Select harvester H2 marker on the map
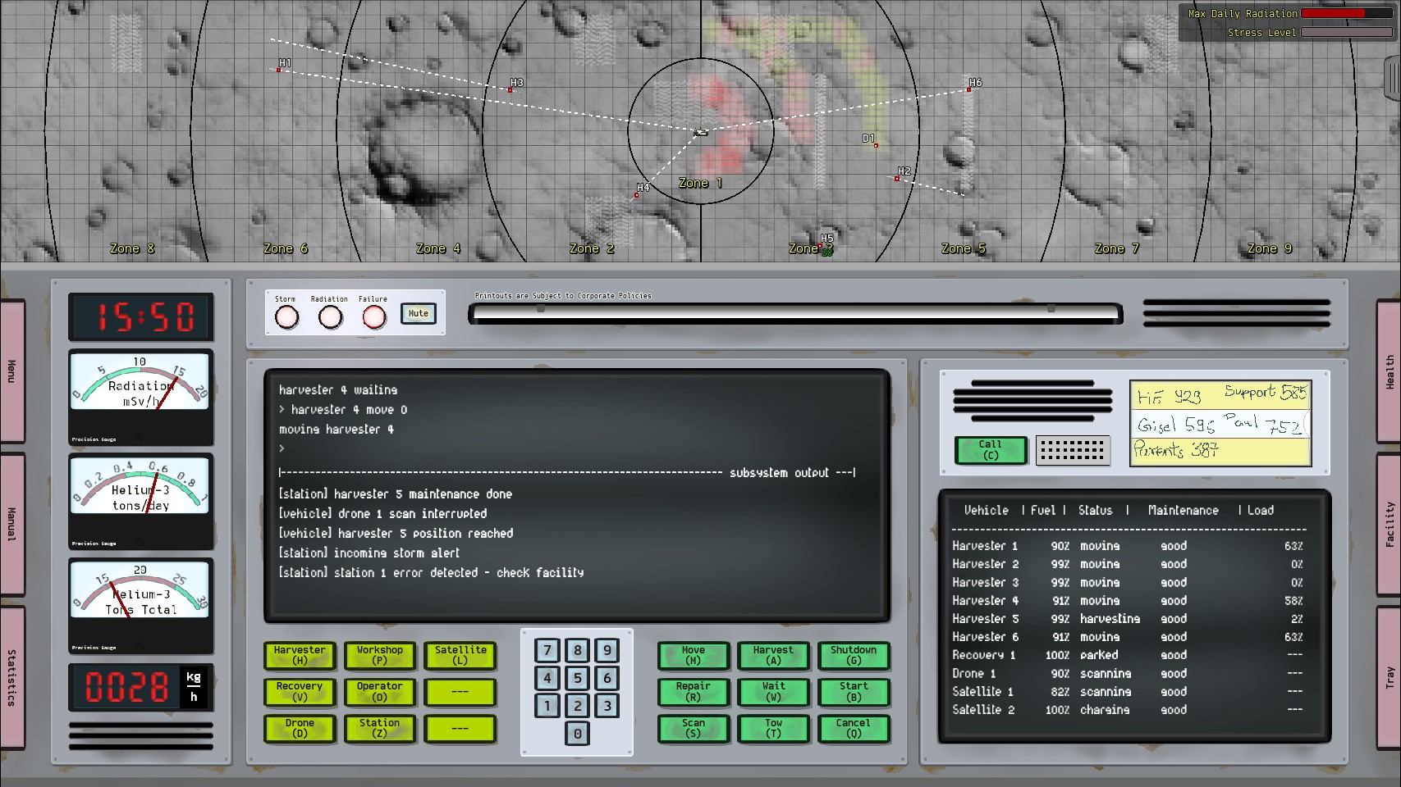Viewport: 1401px width, 787px height. click(x=897, y=179)
